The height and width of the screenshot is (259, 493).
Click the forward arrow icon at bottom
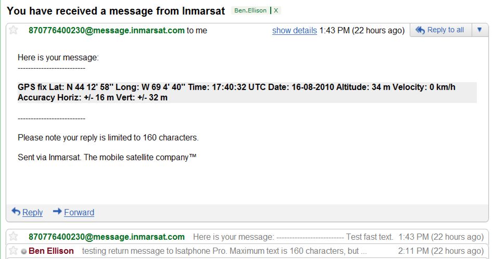point(57,212)
